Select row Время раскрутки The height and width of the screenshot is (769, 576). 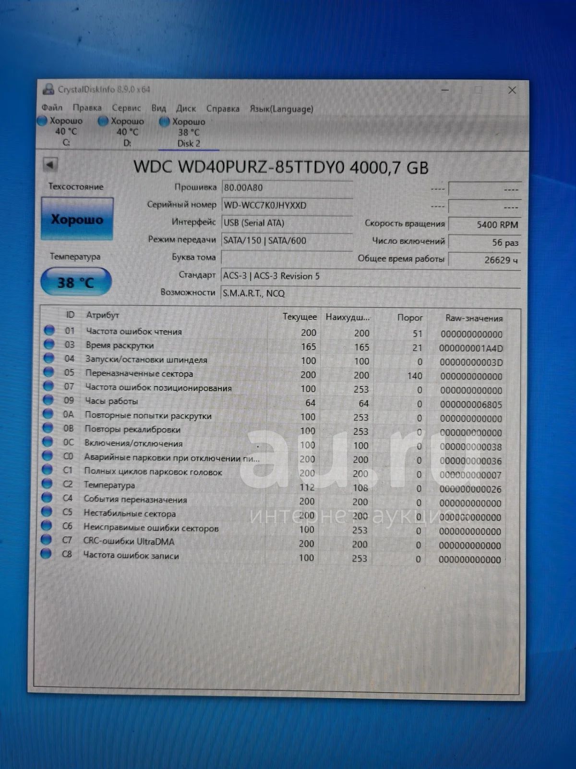tap(273, 346)
